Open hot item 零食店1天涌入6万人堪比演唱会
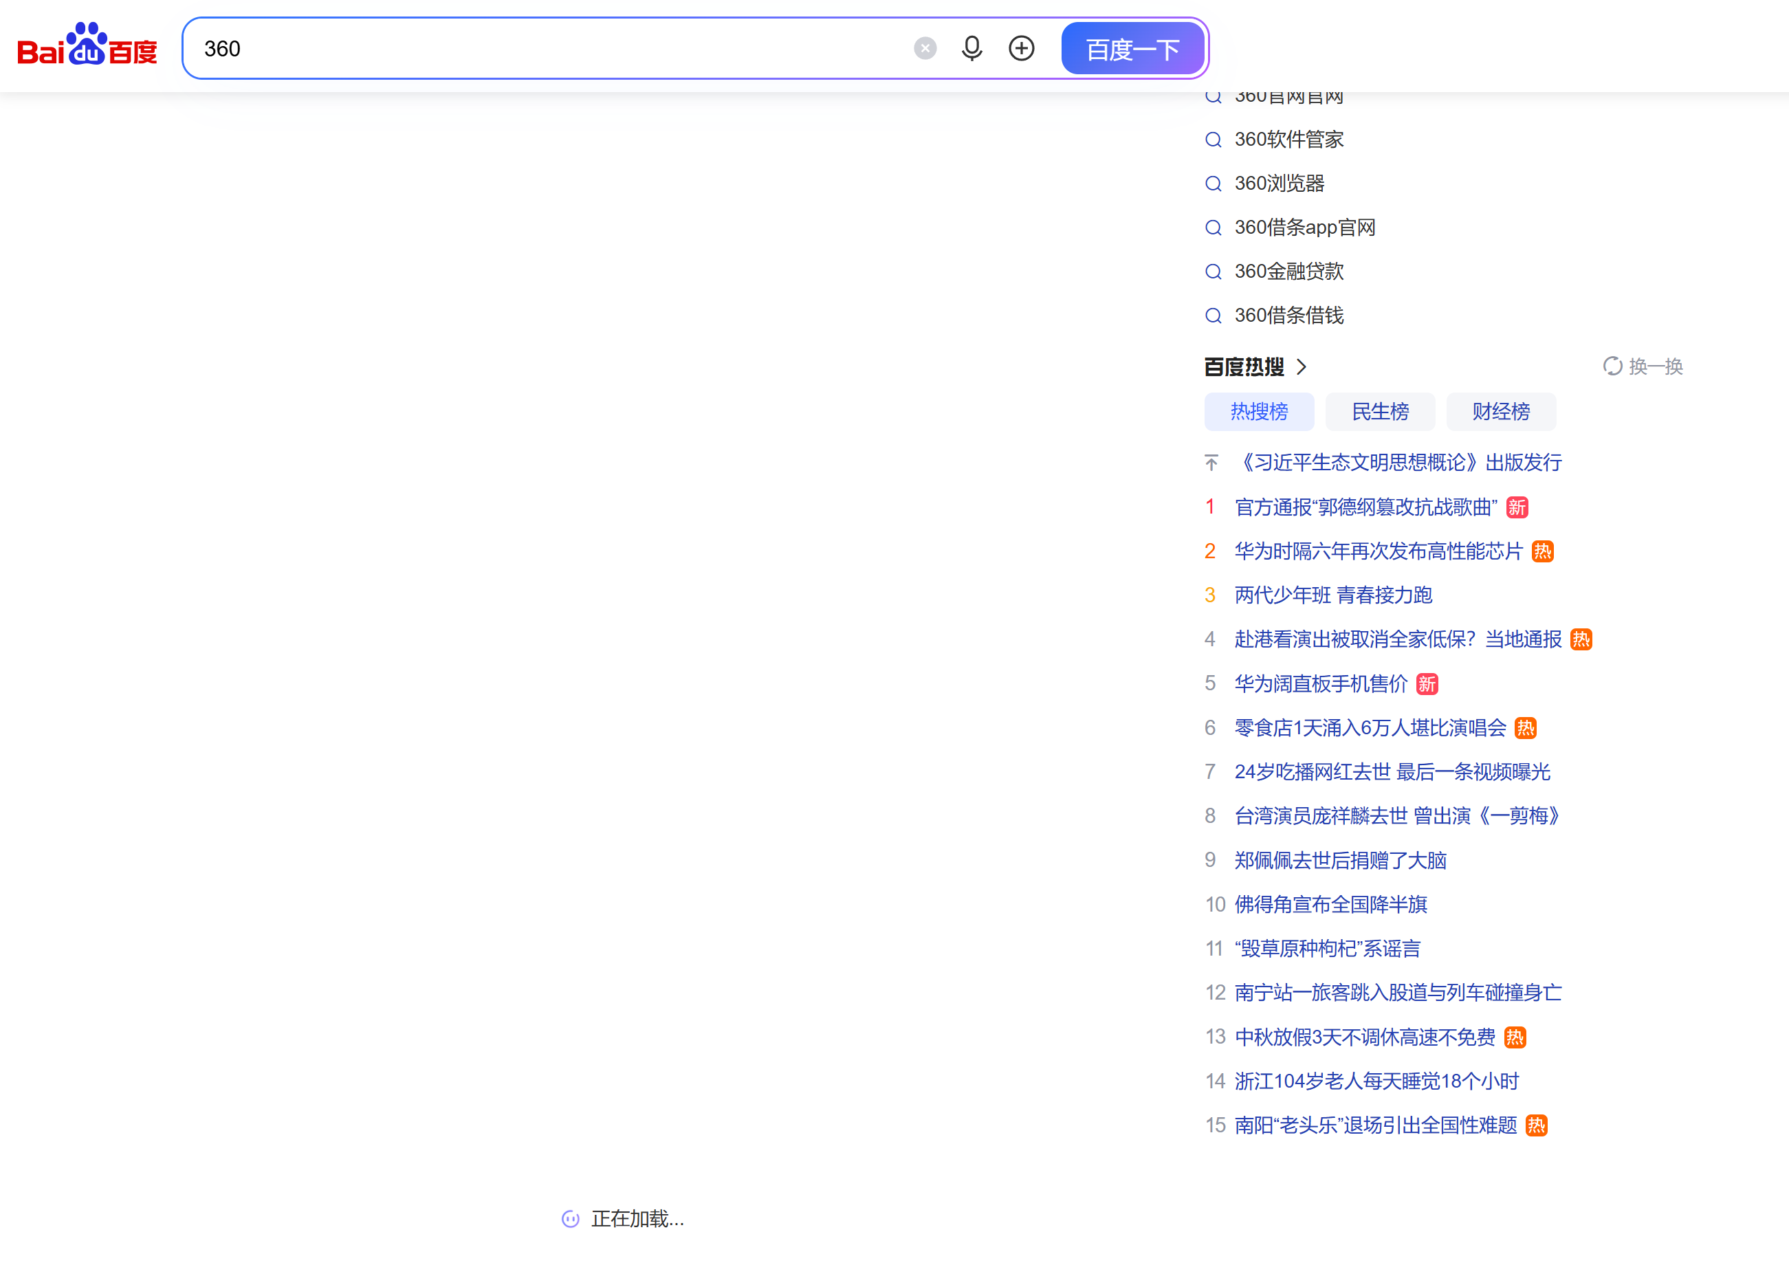 coord(1370,728)
